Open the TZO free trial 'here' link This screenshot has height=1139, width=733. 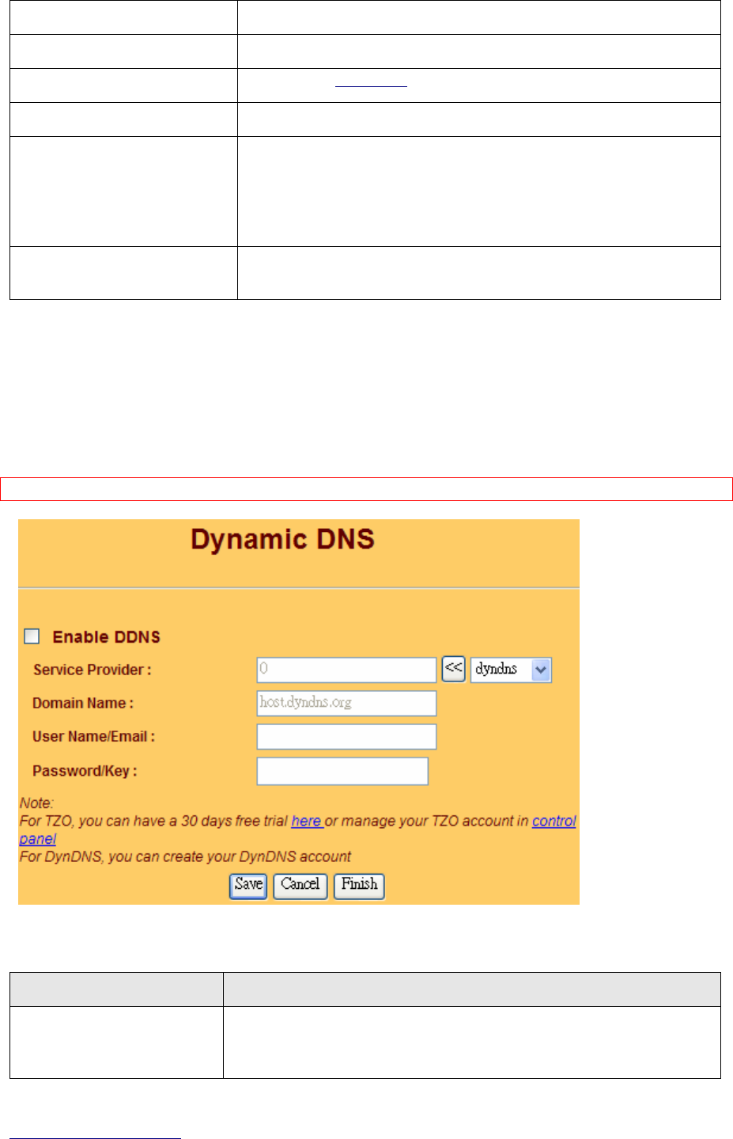[x=306, y=821]
